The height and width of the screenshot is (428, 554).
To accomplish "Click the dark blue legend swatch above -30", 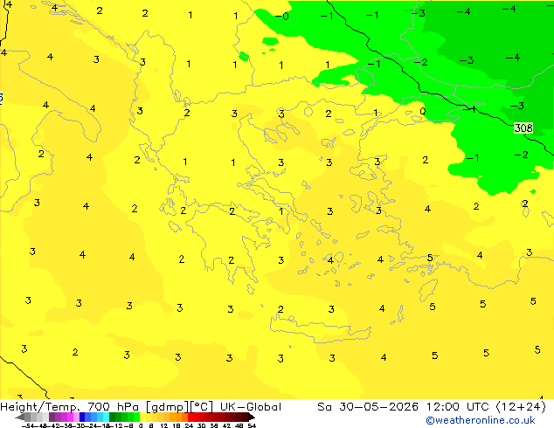I will (82, 417).
